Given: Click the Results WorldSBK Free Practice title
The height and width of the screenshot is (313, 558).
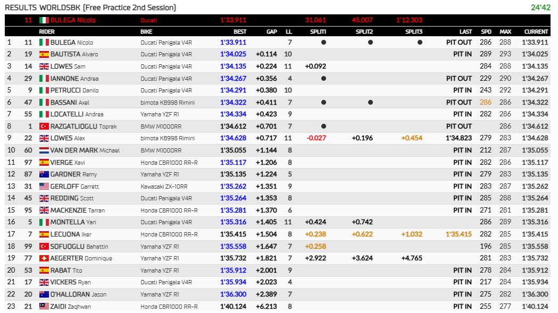Looking at the screenshot, I should click(90, 7).
